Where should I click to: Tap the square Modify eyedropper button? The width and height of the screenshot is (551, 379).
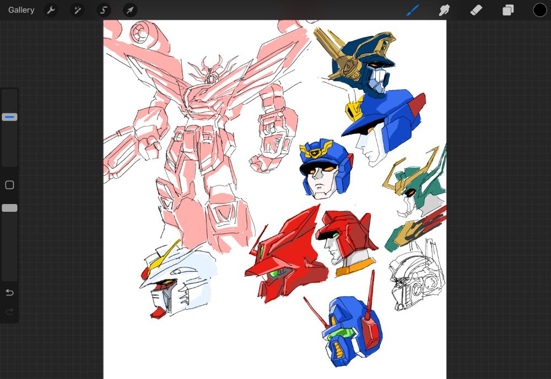click(x=9, y=185)
